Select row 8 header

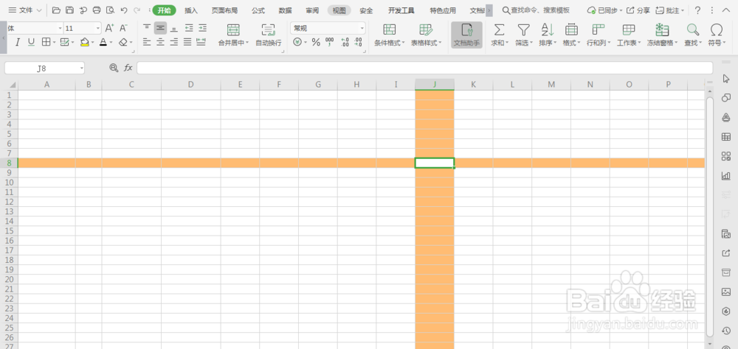[9, 163]
